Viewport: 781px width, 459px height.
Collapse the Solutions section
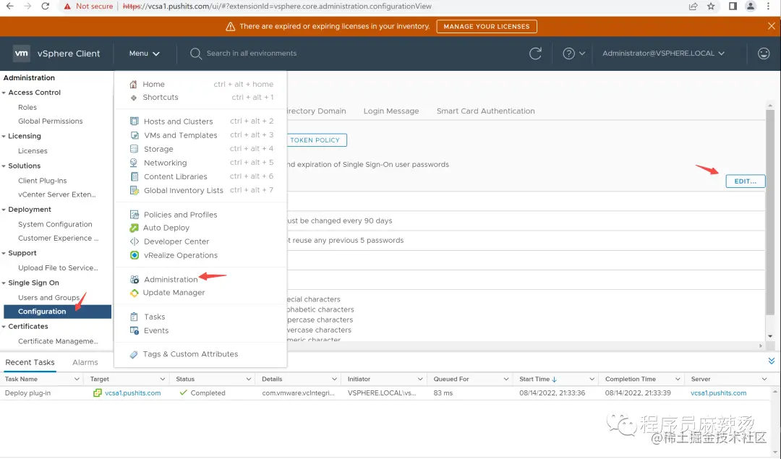click(x=4, y=166)
